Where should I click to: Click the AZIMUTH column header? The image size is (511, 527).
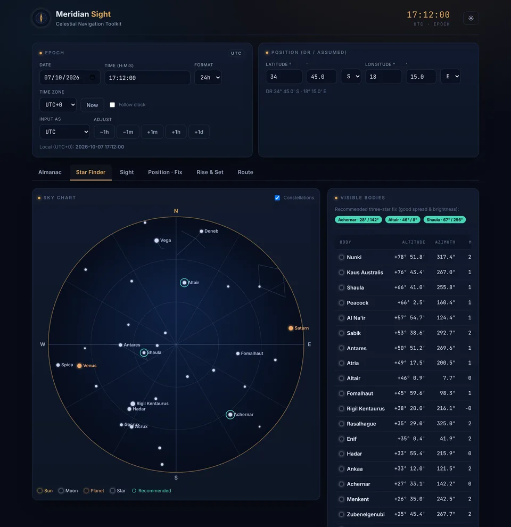coord(445,242)
